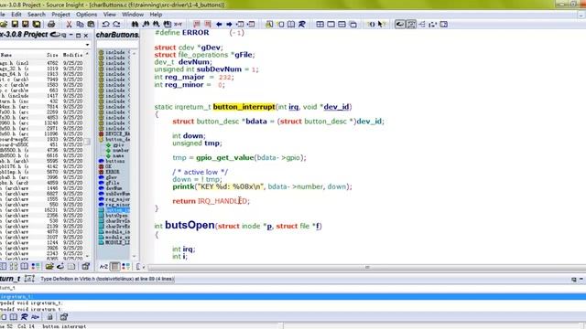Toggle the pressed context window button in toolbar
This screenshot has width=586, height=329.
coord(411,25)
